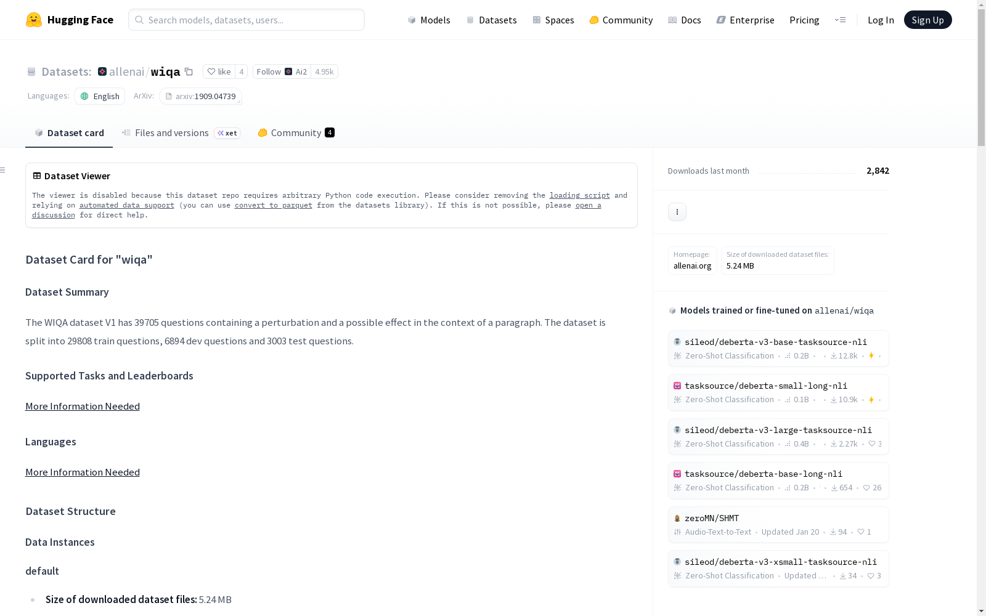Click the Sign Up button
986x616 pixels.
(x=927, y=20)
